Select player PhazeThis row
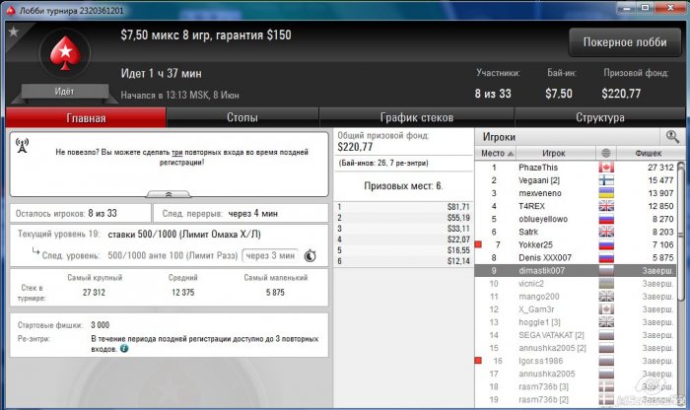The image size is (690, 410). pos(575,168)
